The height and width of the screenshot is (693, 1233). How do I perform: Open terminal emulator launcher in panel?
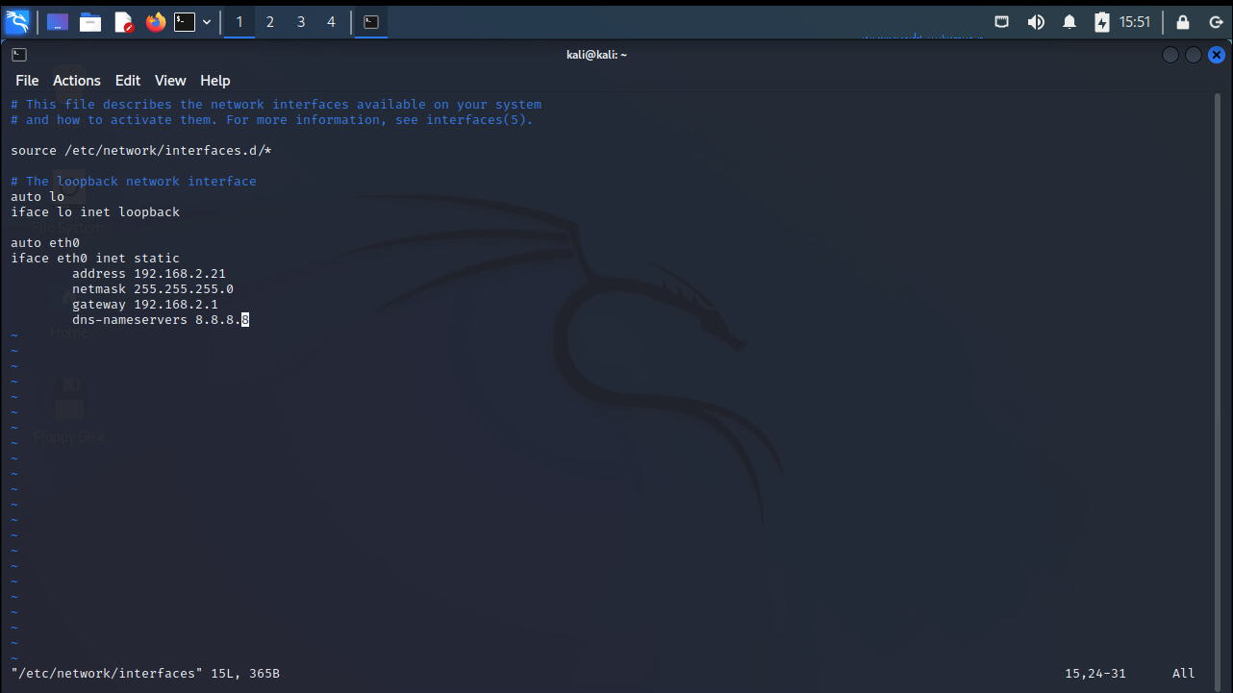pyautogui.click(x=185, y=21)
